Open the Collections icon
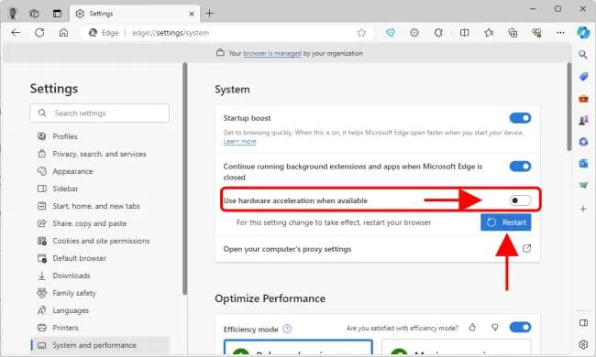This screenshot has width=596, height=357. pos(513,33)
